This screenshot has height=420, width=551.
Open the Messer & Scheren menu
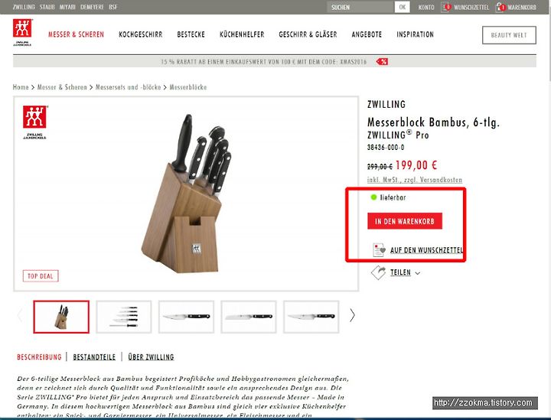coord(76,34)
